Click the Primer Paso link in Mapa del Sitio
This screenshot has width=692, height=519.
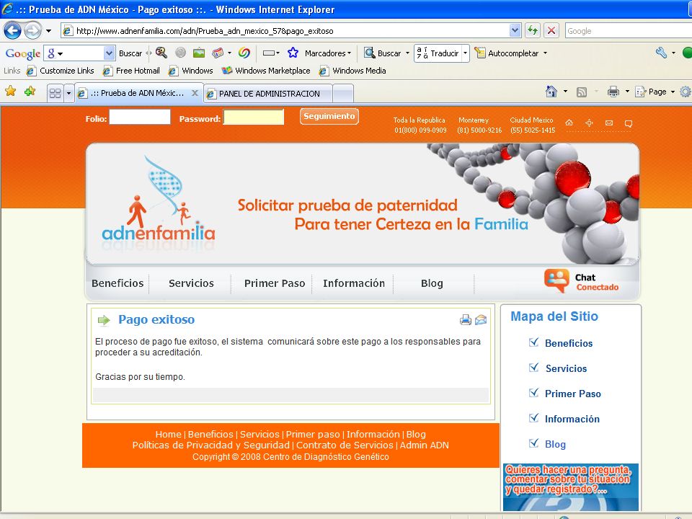(x=573, y=394)
